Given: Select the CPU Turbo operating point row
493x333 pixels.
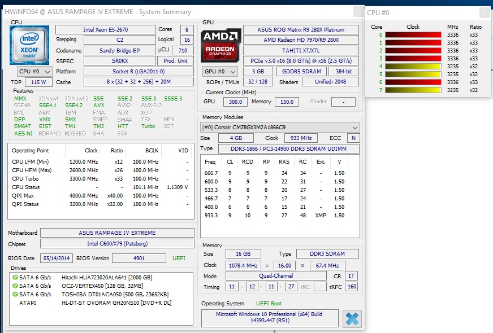Looking at the screenshot, I should (100, 178).
